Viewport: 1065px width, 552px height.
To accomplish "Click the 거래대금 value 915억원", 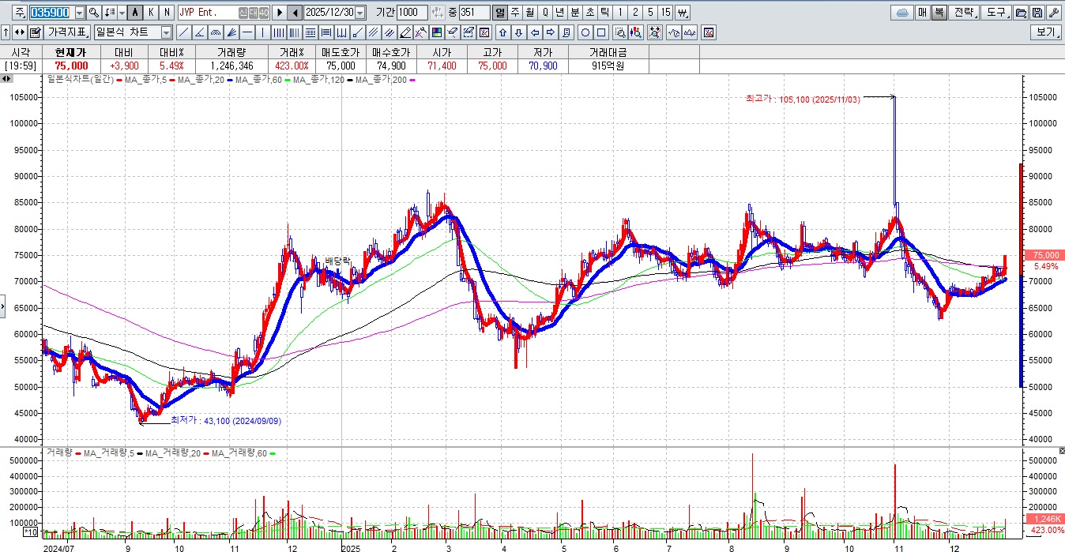I will pyautogui.click(x=608, y=66).
